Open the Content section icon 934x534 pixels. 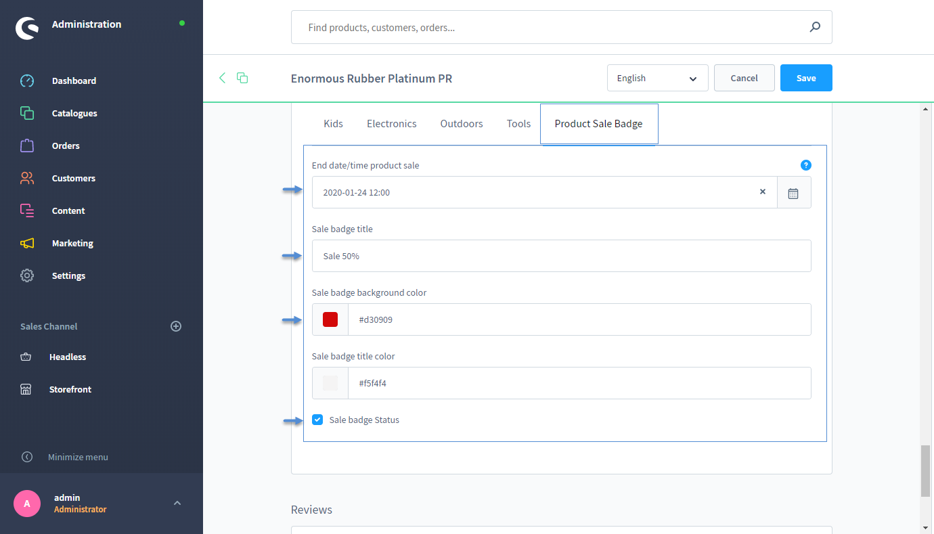coord(27,210)
